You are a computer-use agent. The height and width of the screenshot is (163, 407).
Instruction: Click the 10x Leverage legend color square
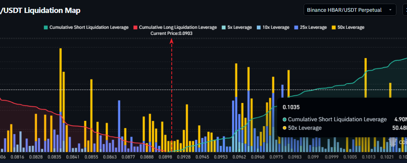pos(259,27)
